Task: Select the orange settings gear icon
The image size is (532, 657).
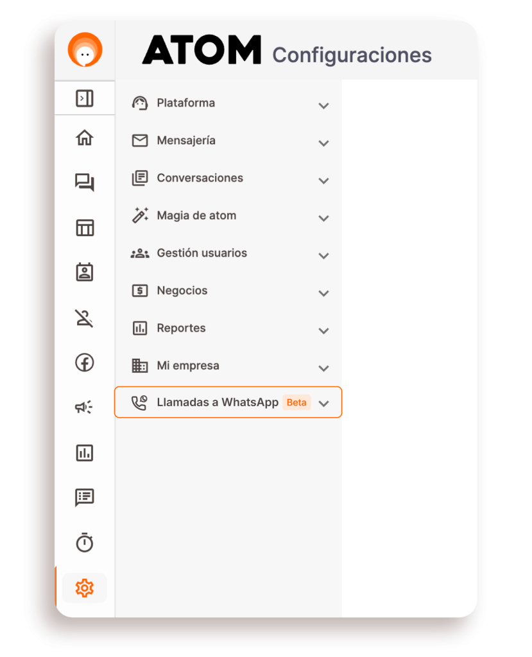Action: pos(85,588)
